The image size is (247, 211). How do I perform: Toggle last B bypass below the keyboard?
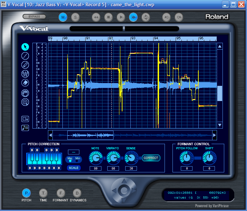click(59, 168)
